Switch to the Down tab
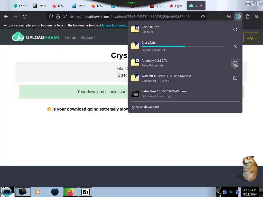This screenshot has height=197, width=263. point(79,6)
